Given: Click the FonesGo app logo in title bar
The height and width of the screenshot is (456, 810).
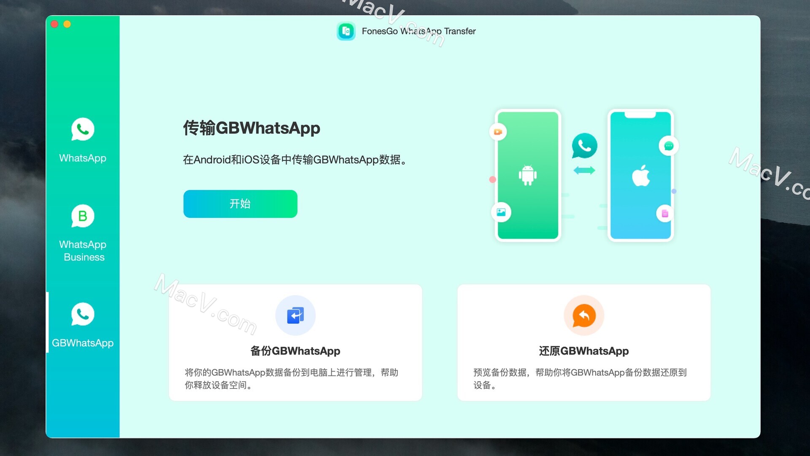Looking at the screenshot, I should [346, 31].
